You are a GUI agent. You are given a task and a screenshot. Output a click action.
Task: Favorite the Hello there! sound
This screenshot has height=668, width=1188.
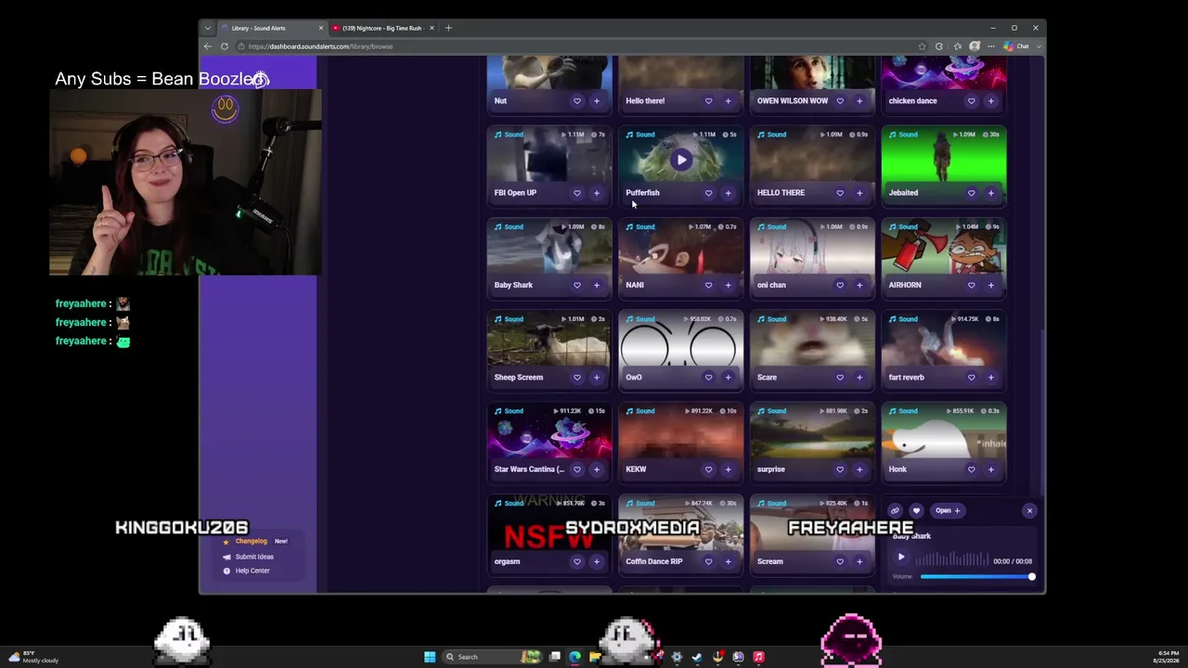pyautogui.click(x=708, y=101)
